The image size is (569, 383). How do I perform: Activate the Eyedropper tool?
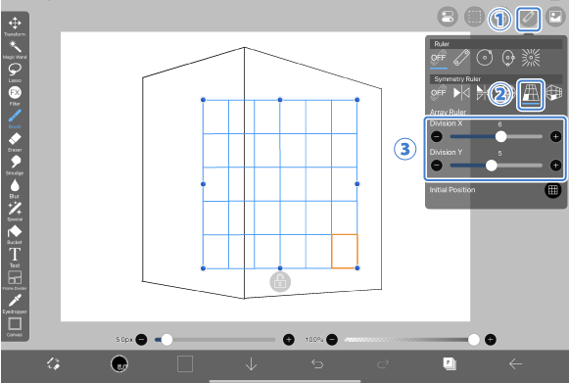click(x=15, y=304)
